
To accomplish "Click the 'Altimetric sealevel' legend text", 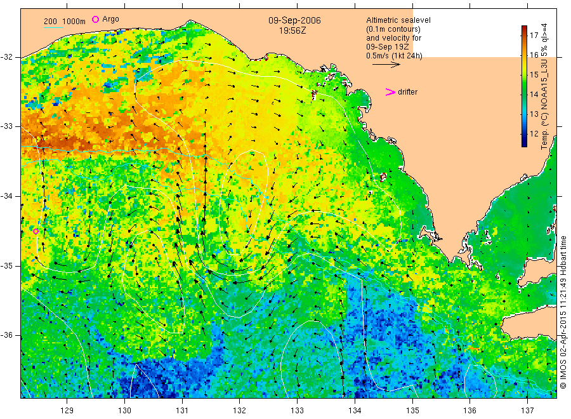I will (398, 20).
